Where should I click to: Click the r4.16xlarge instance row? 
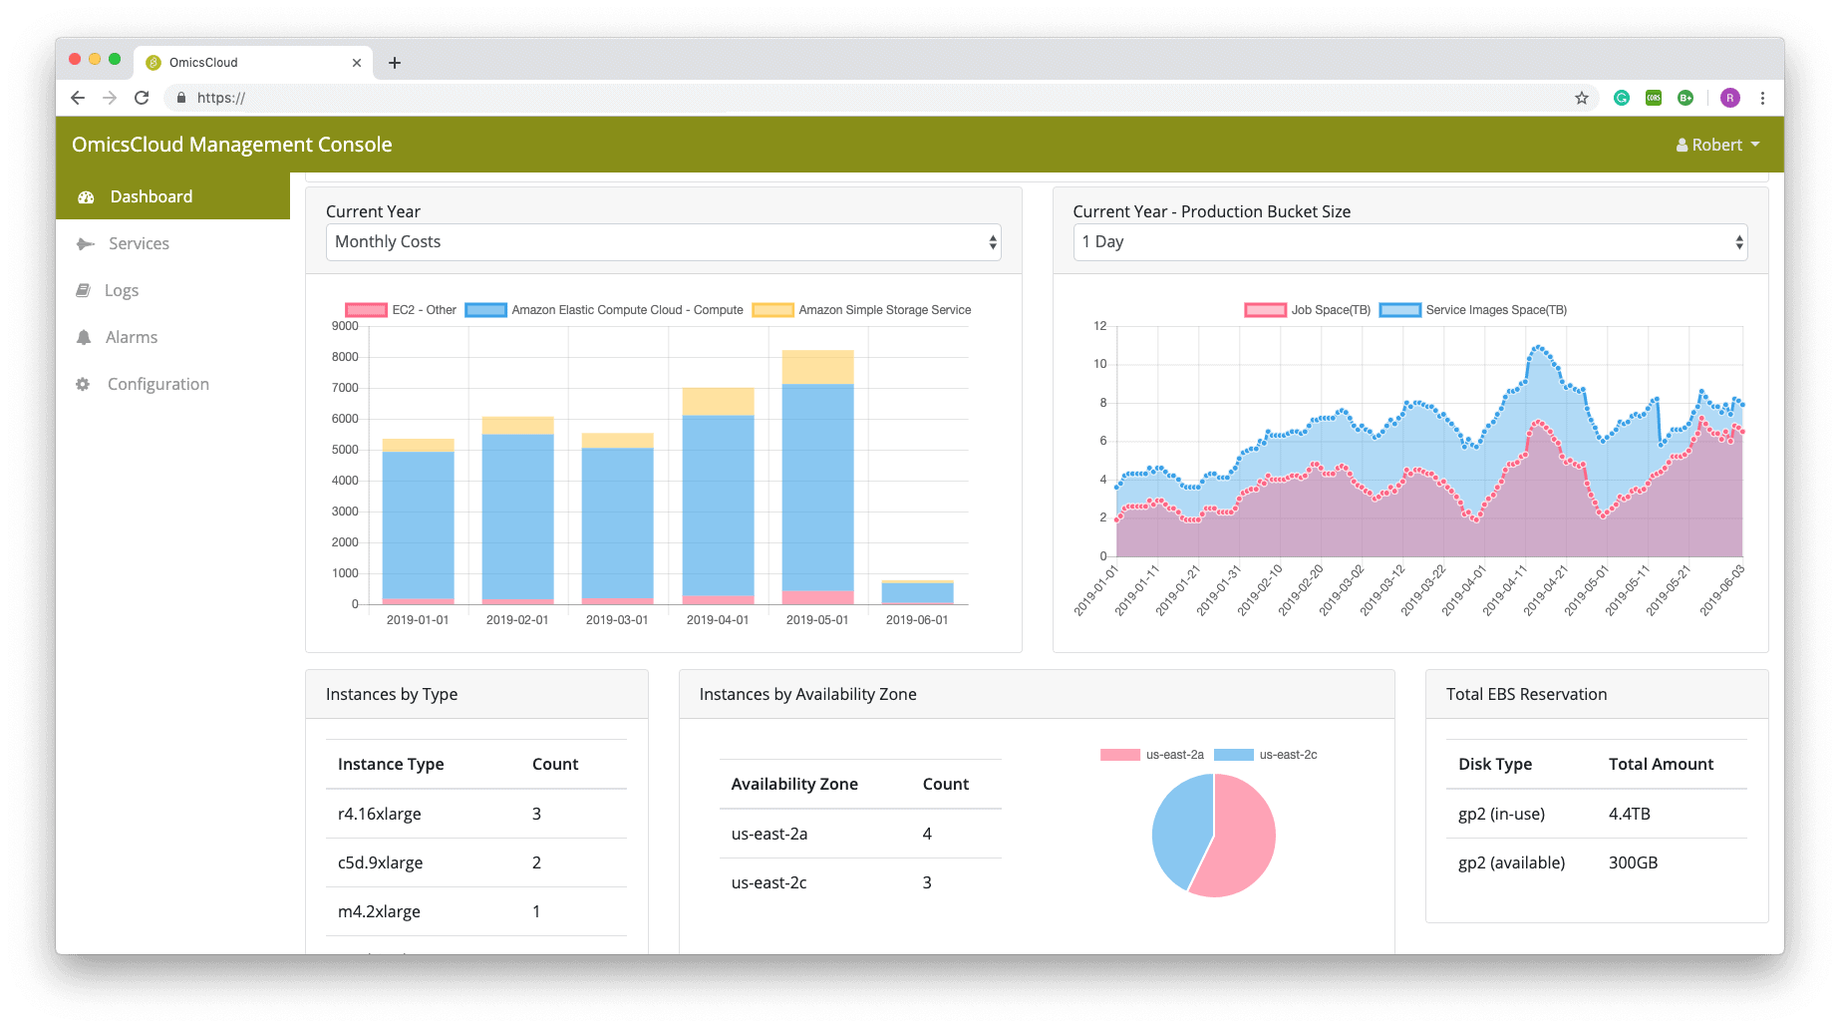click(x=476, y=814)
